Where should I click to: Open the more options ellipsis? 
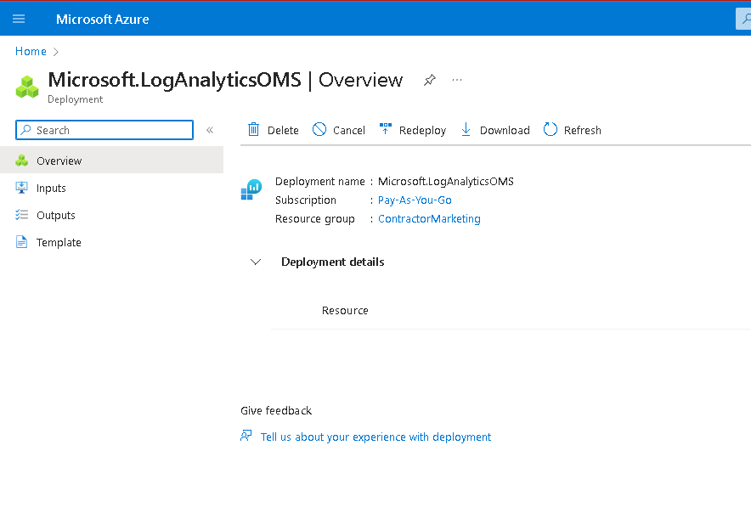(x=457, y=80)
